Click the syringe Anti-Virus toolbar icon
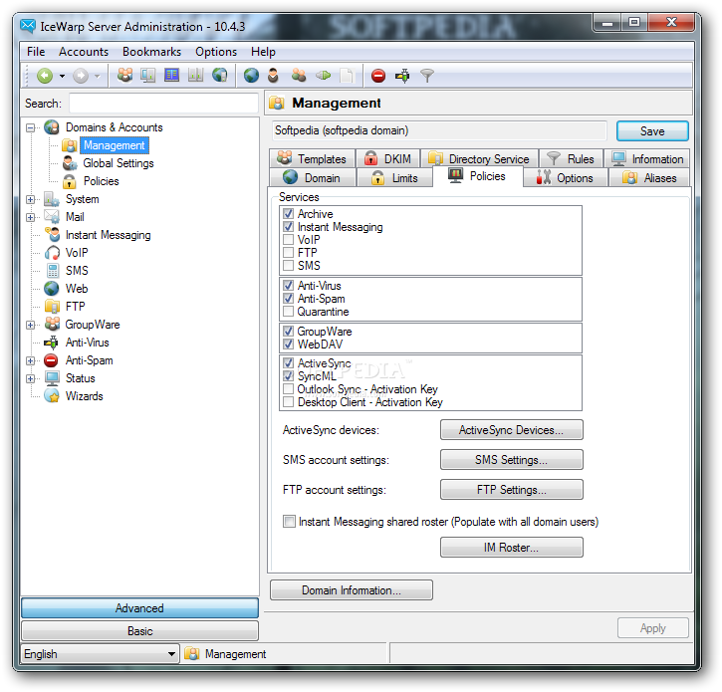This screenshot has height=692, width=722. (x=403, y=76)
